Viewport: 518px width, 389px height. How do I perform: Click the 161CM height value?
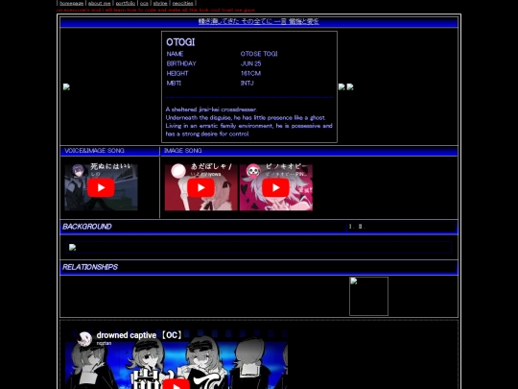click(250, 73)
